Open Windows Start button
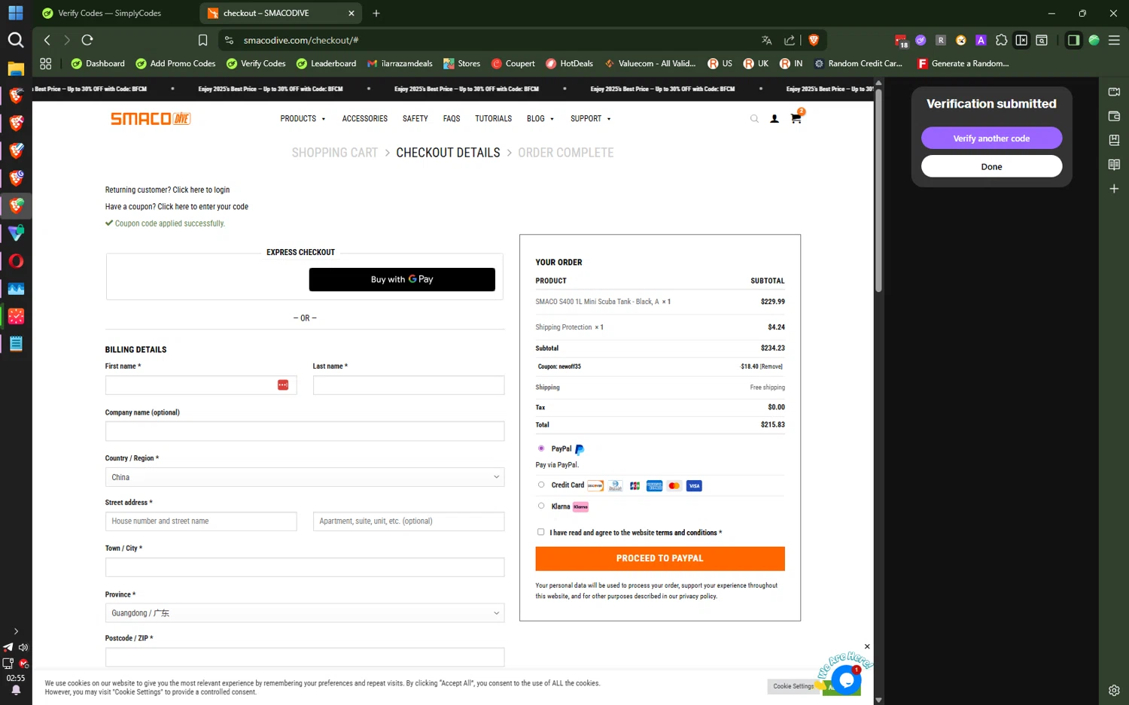This screenshot has height=705, width=1129. click(16, 13)
